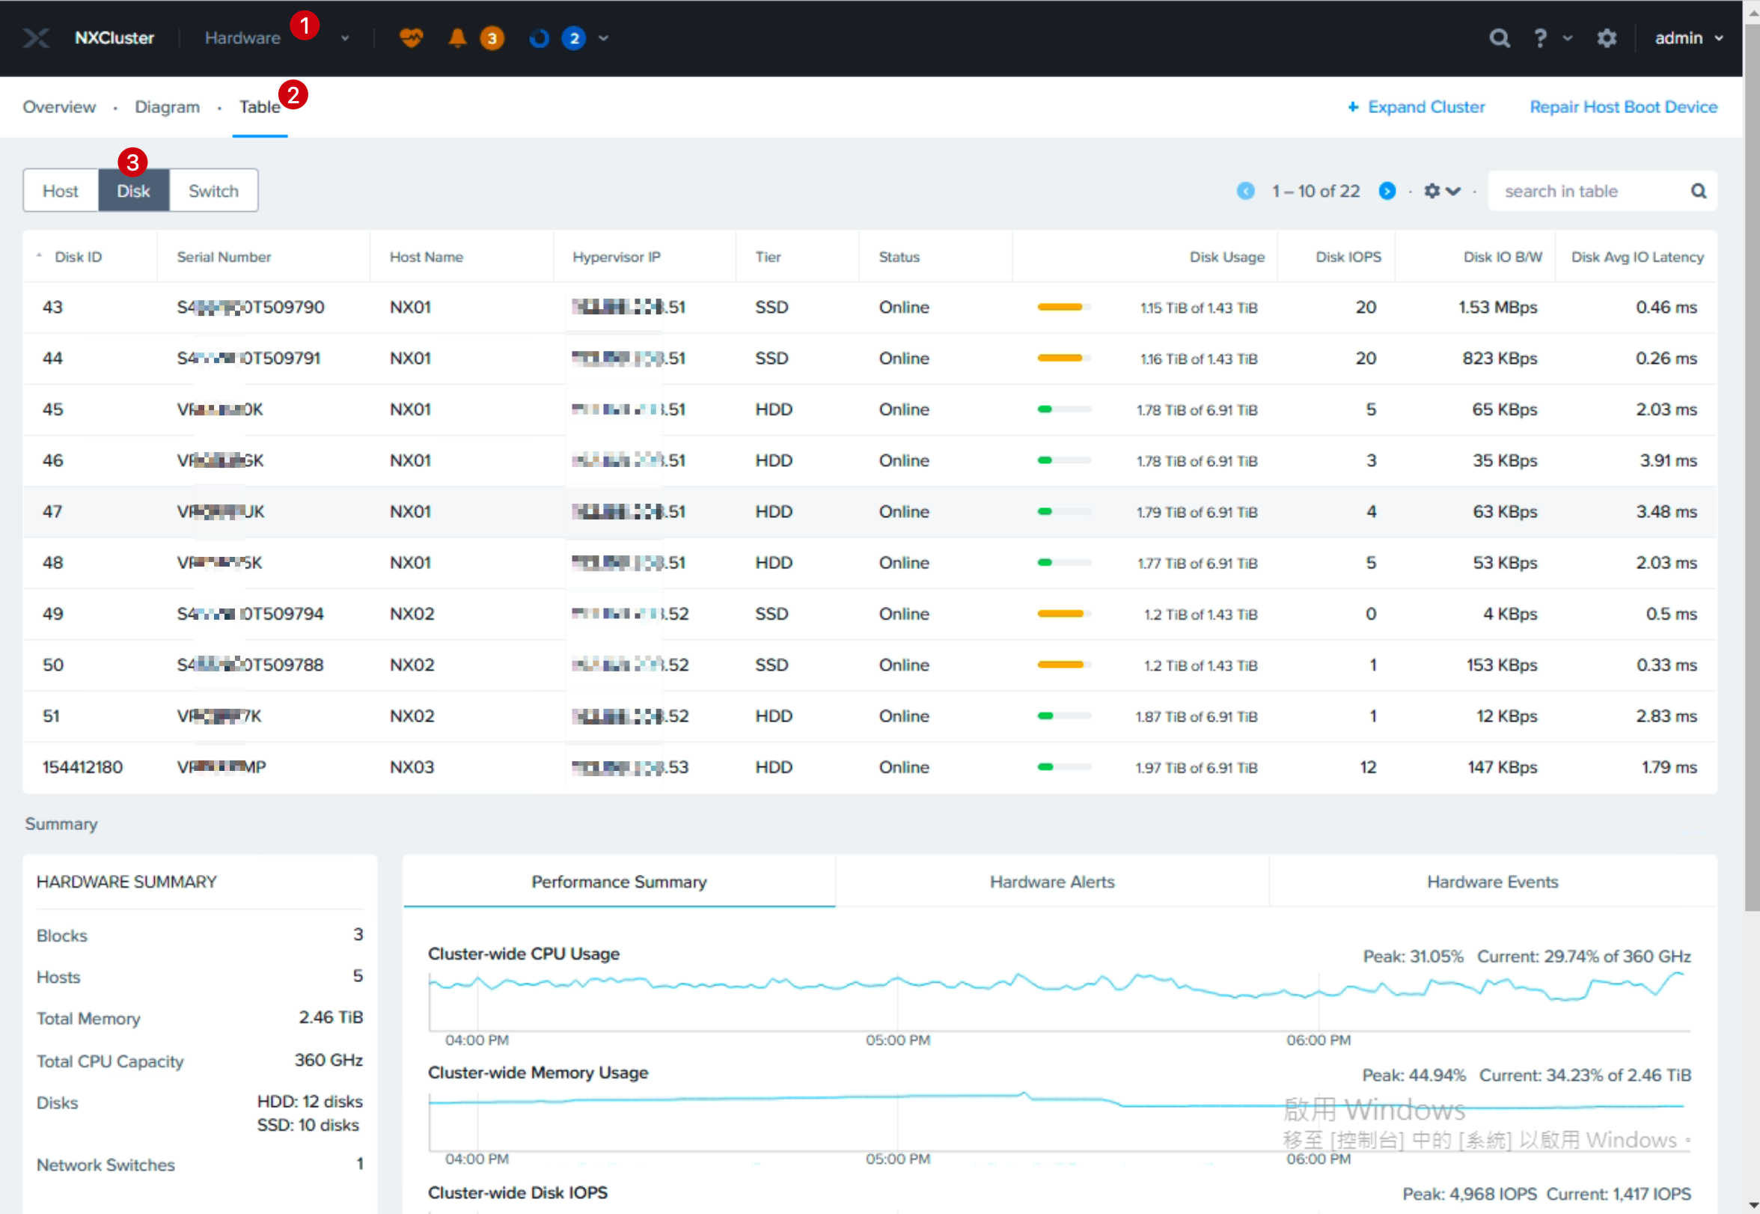
Task: Open the table column settings gear dropdown
Action: click(x=1442, y=191)
